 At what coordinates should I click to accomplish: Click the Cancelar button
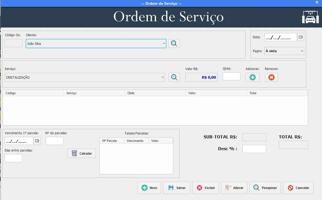298,188
